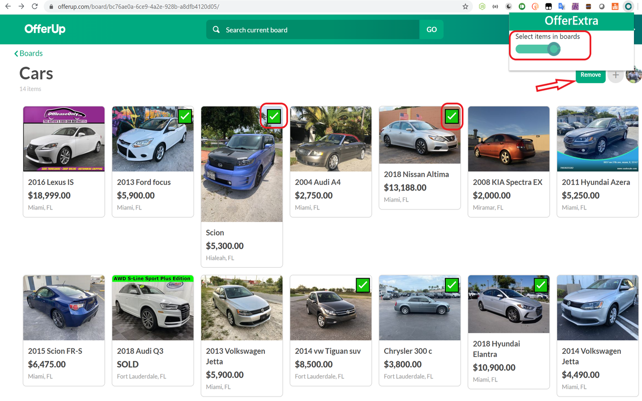This screenshot has height=401, width=642.
Task: Open the orange bar-chart extension icon
Action: (615, 7)
